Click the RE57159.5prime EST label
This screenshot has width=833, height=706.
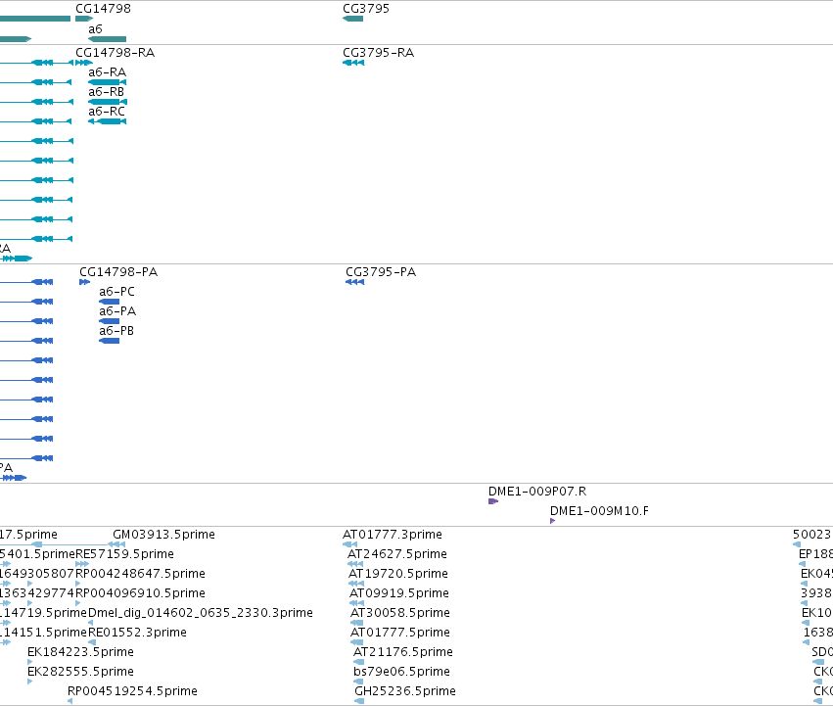click(125, 554)
